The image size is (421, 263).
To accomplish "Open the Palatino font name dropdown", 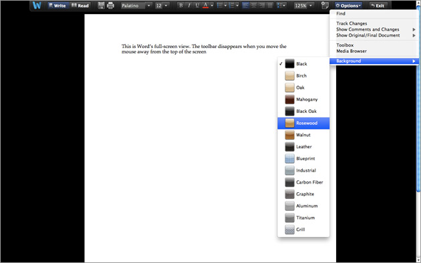I will (136, 5).
